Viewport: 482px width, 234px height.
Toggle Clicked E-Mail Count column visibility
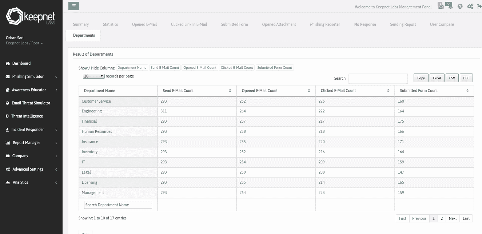(237, 68)
